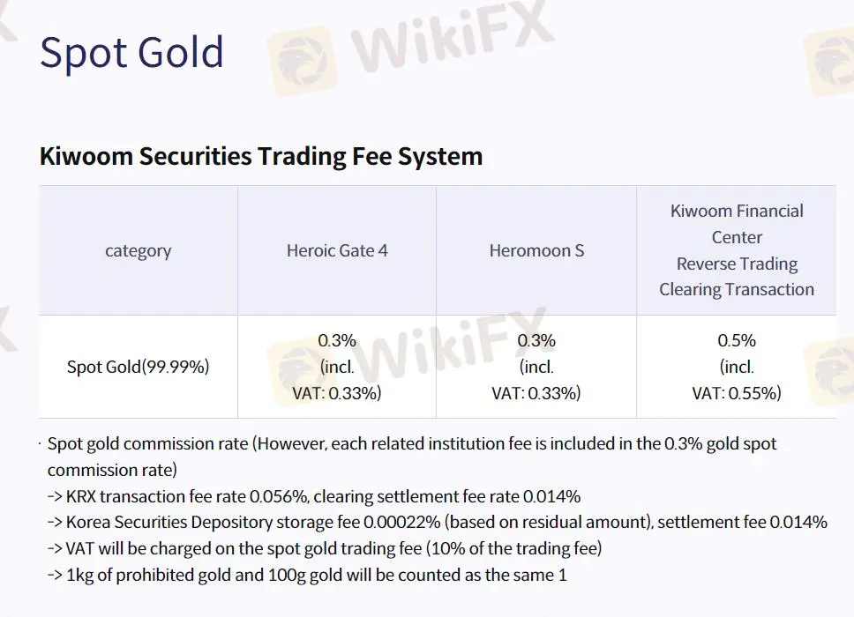Select the Heroic Gate 4 column header

(337, 251)
